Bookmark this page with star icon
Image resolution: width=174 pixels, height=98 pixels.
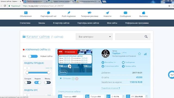(169, 6)
